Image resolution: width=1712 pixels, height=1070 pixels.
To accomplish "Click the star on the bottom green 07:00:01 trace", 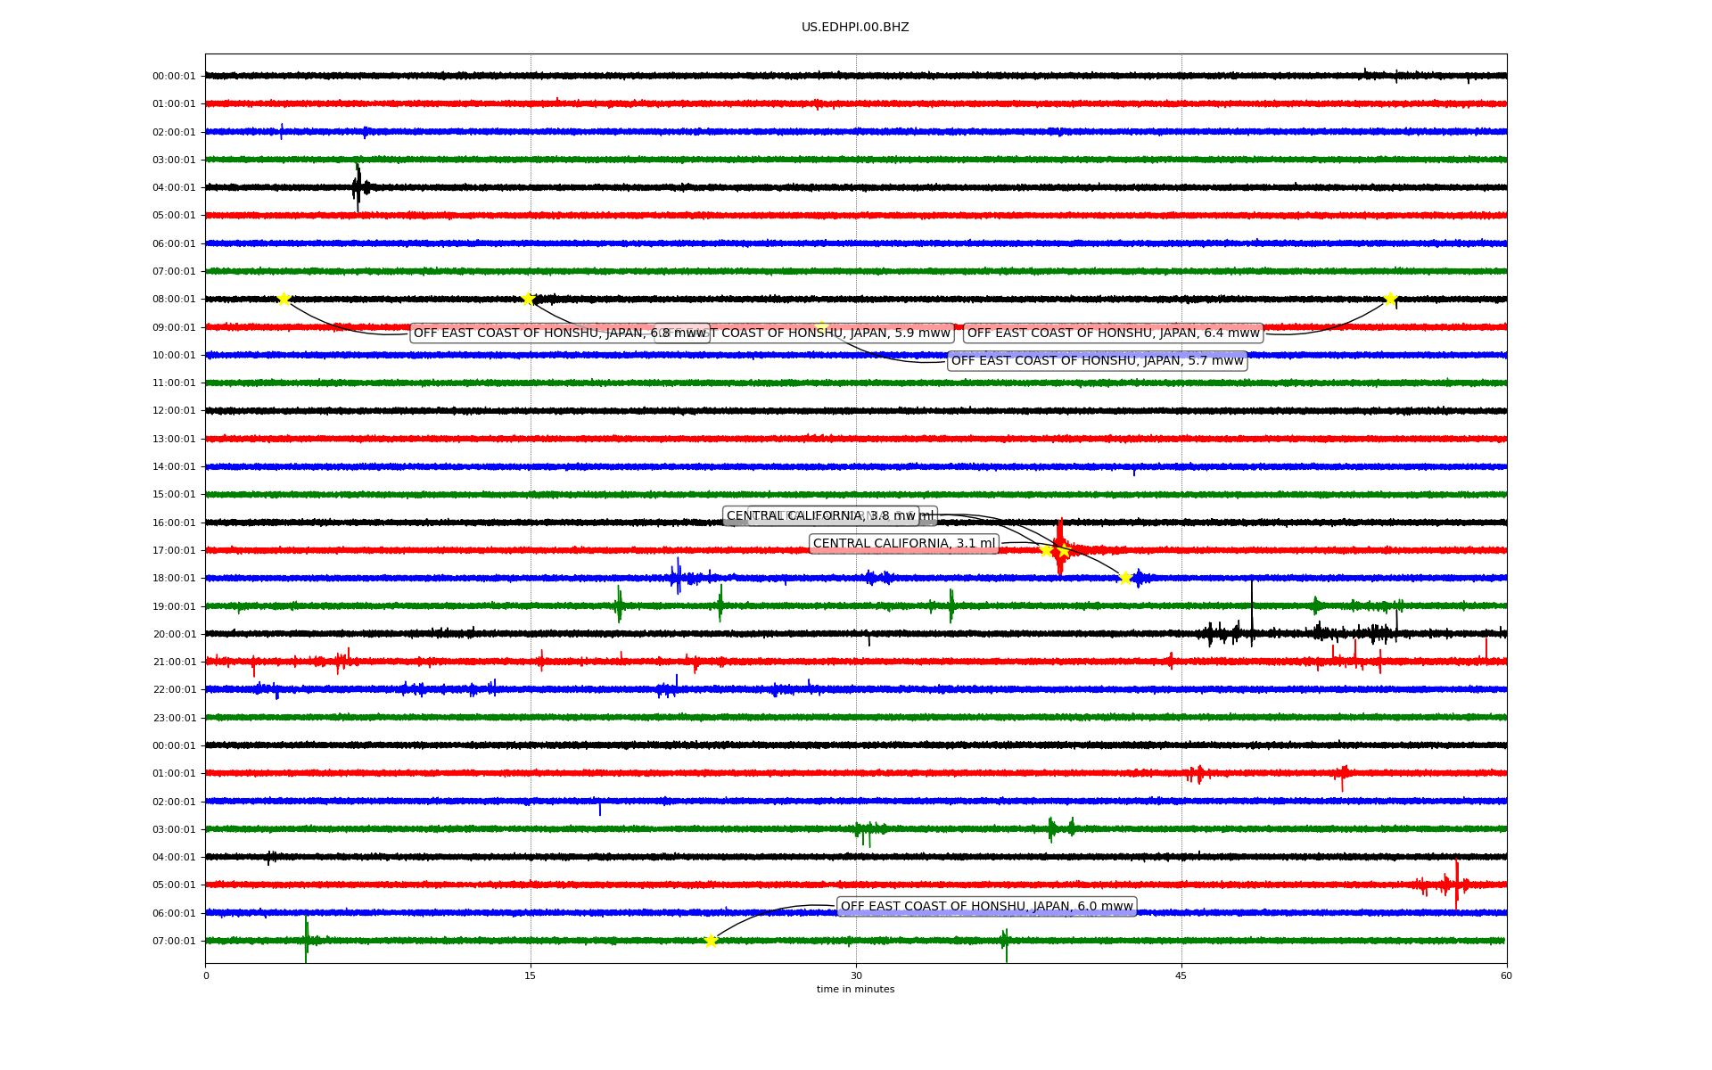I will pyautogui.click(x=711, y=941).
